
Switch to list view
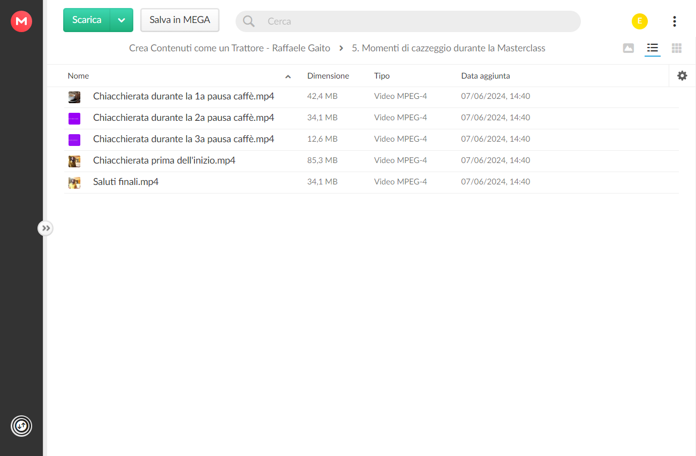click(652, 48)
